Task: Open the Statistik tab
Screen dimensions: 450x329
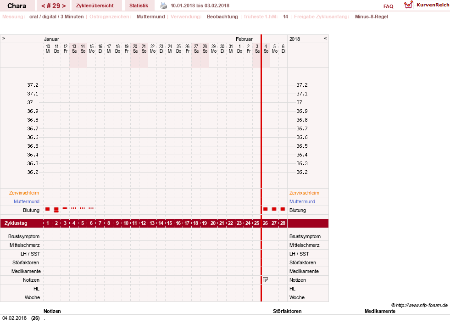Action: pyautogui.click(x=139, y=6)
